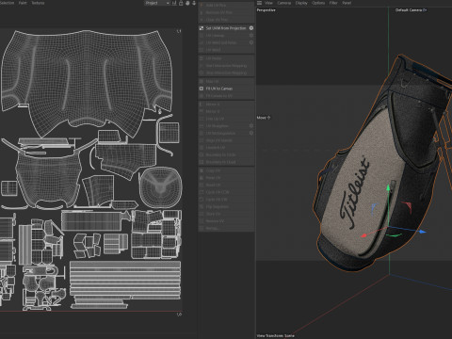Click the Start Interactive Mapping command

[226, 66]
